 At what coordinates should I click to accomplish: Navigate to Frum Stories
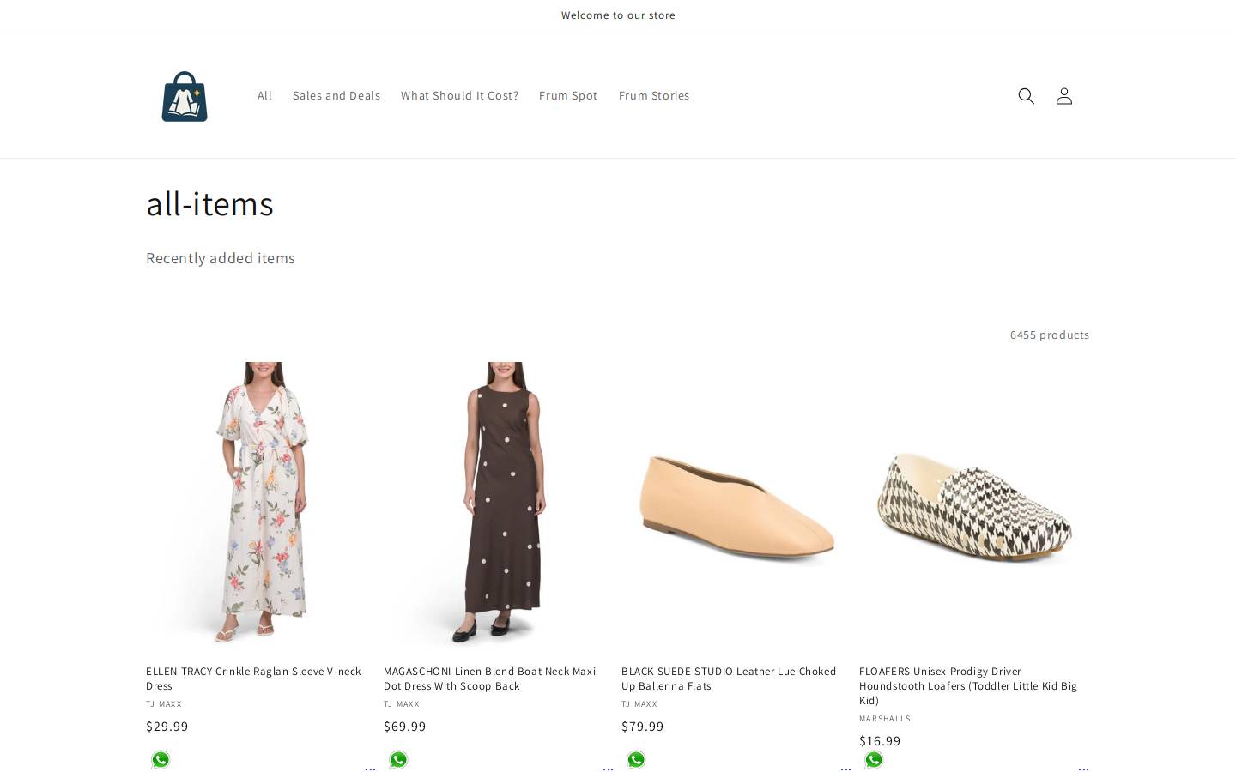coord(654,96)
